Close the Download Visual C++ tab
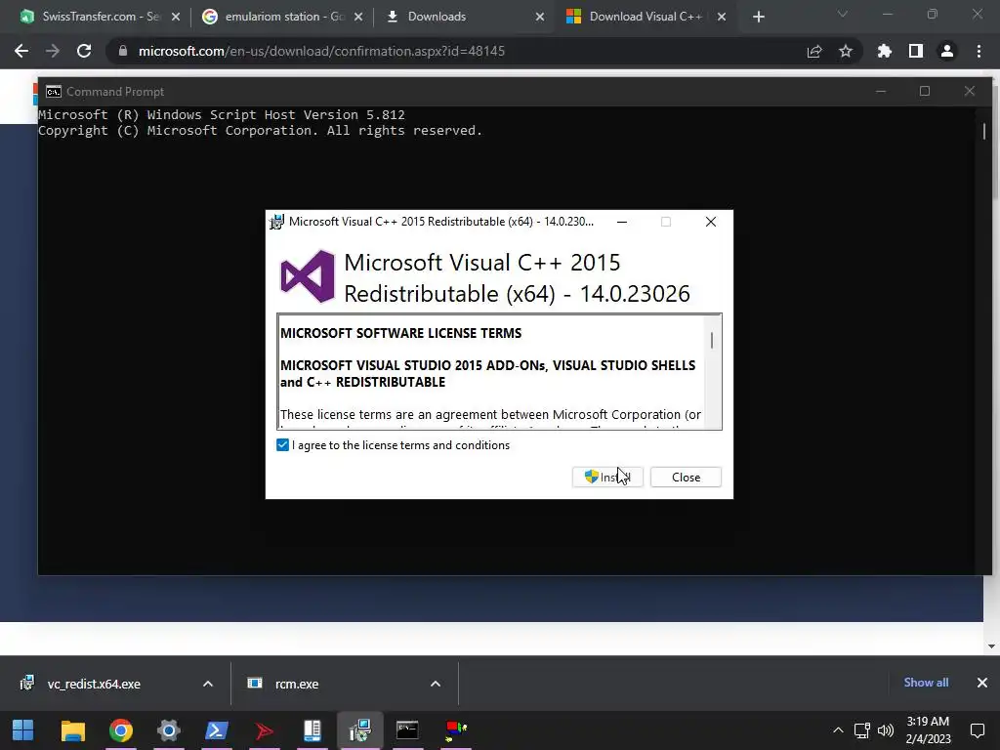Viewport: 1000px width, 750px height. 722,17
